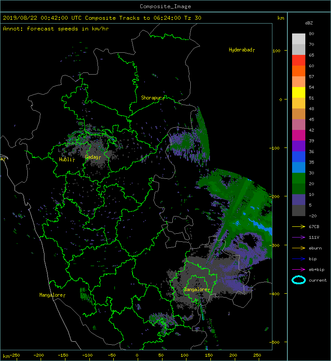
Task: Click the dBZ legend heading
Action: coord(309,23)
